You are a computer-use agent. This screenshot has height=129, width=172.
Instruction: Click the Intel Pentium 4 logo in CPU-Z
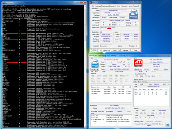coord(133,14)
